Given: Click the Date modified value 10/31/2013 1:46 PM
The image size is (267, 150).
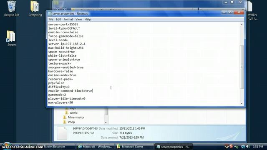Looking at the screenshot, I should (132, 128).
